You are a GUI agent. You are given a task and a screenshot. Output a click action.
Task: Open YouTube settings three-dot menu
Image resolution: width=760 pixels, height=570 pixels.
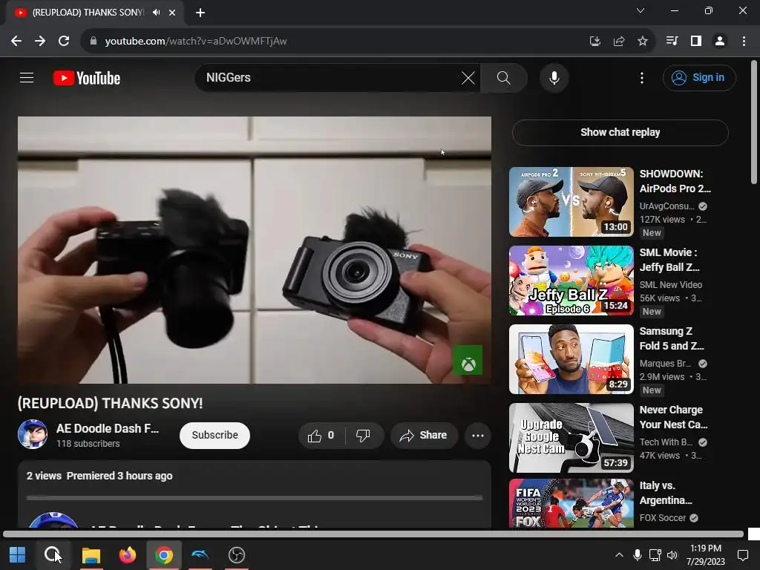tap(642, 77)
